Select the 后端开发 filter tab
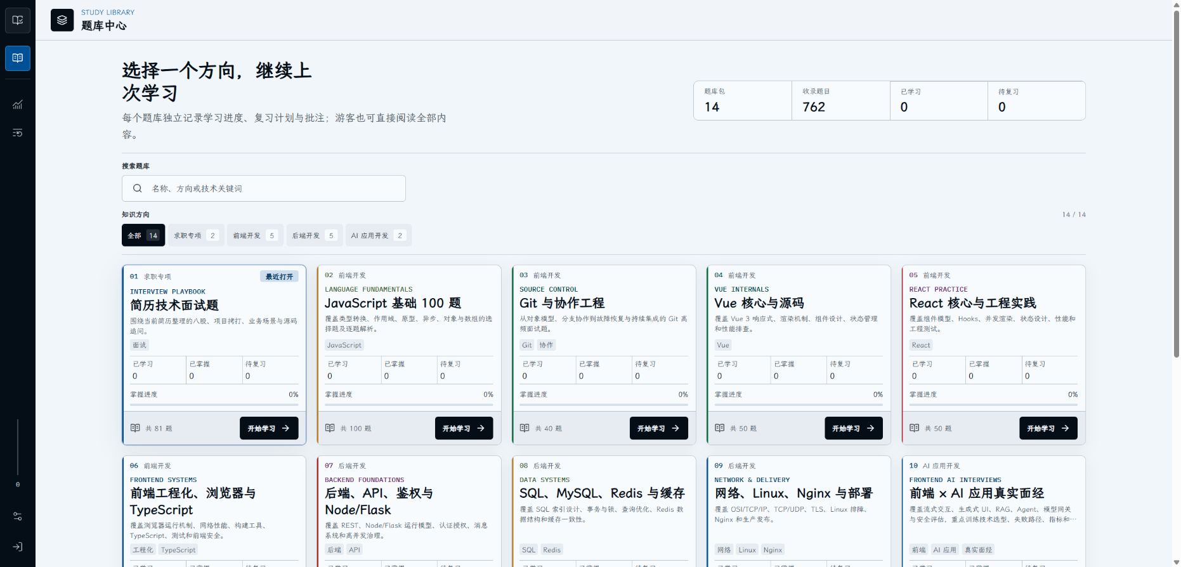This screenshot has width=1181, height=567. click(314, 235)
